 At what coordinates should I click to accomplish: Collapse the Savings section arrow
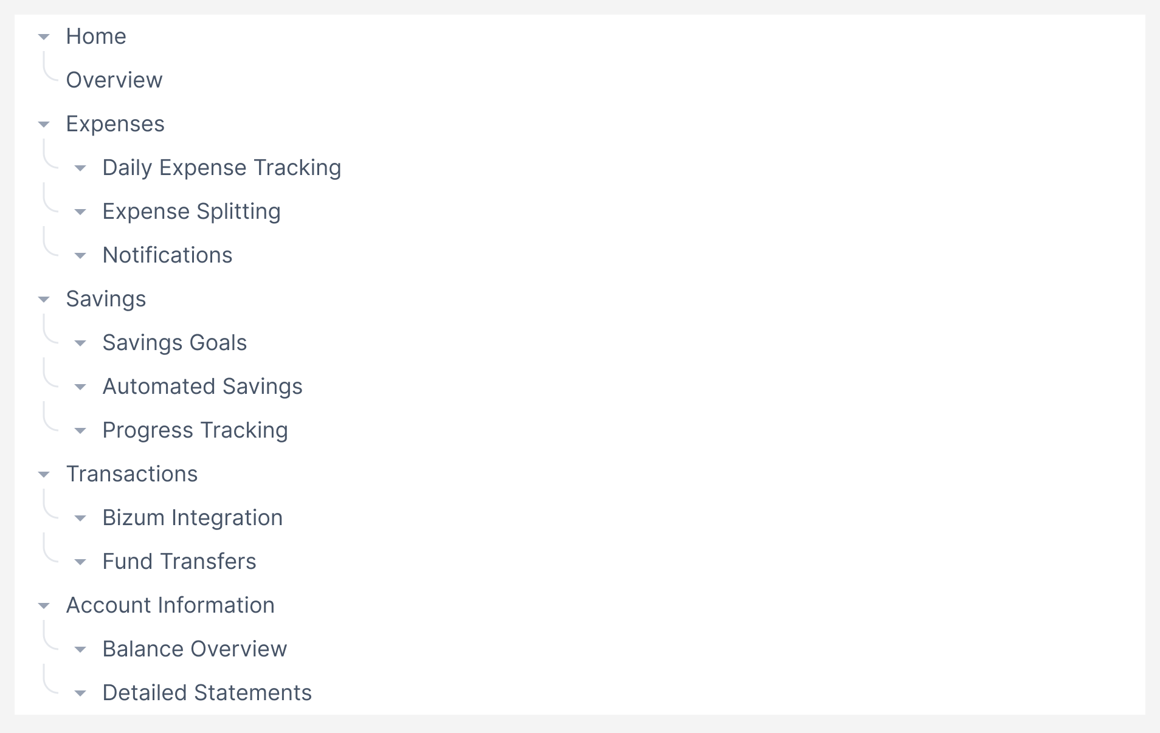[x=44, y=300]
